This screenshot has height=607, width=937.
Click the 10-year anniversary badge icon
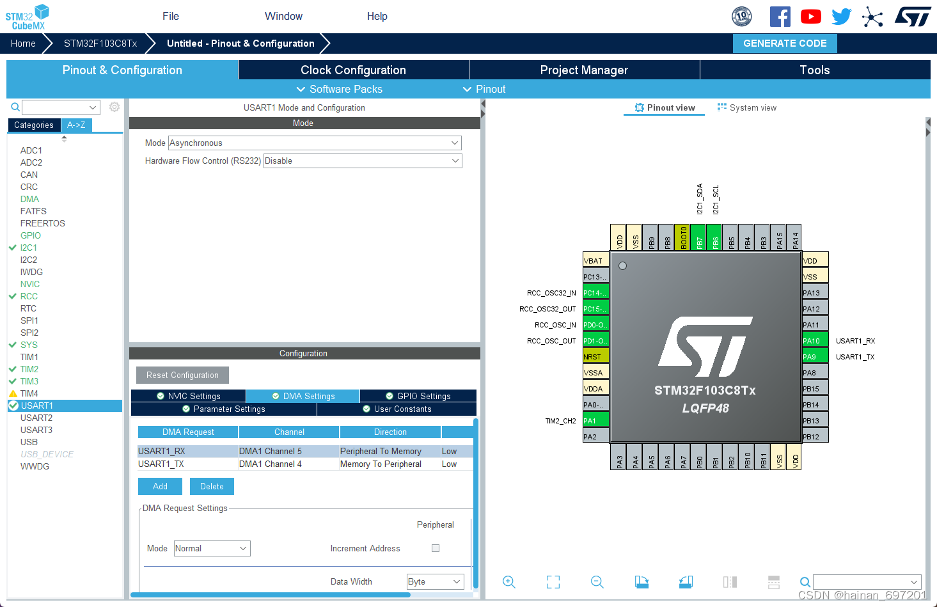point(742,17)
